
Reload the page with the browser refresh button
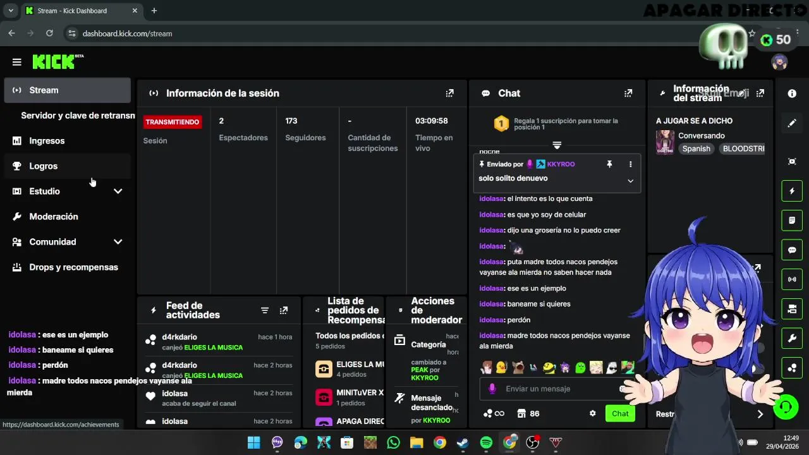coord(49,33)
